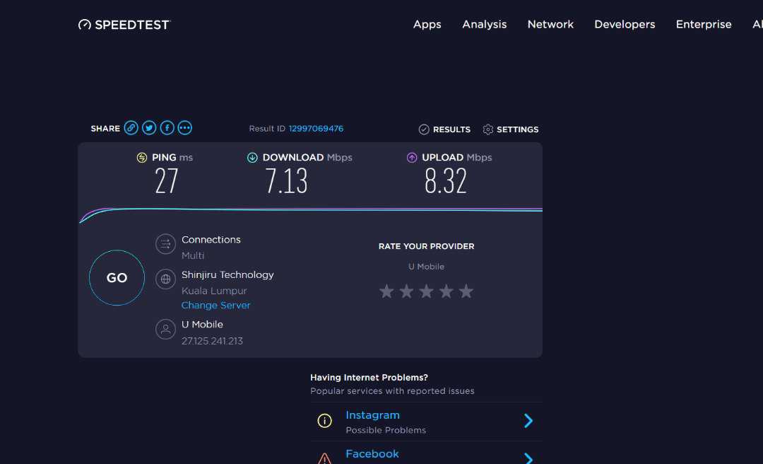The image size is (763, 464).
Task: Click the Speedtest logo
Action: 124,24
